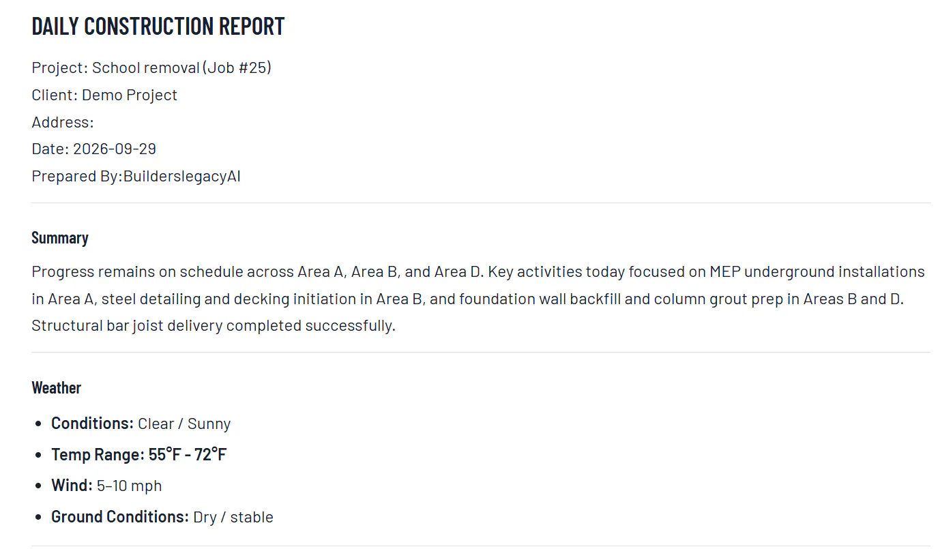The image size is (940, 549).
Task: Click the Weather section heading
Action: (x=57, y=387)
